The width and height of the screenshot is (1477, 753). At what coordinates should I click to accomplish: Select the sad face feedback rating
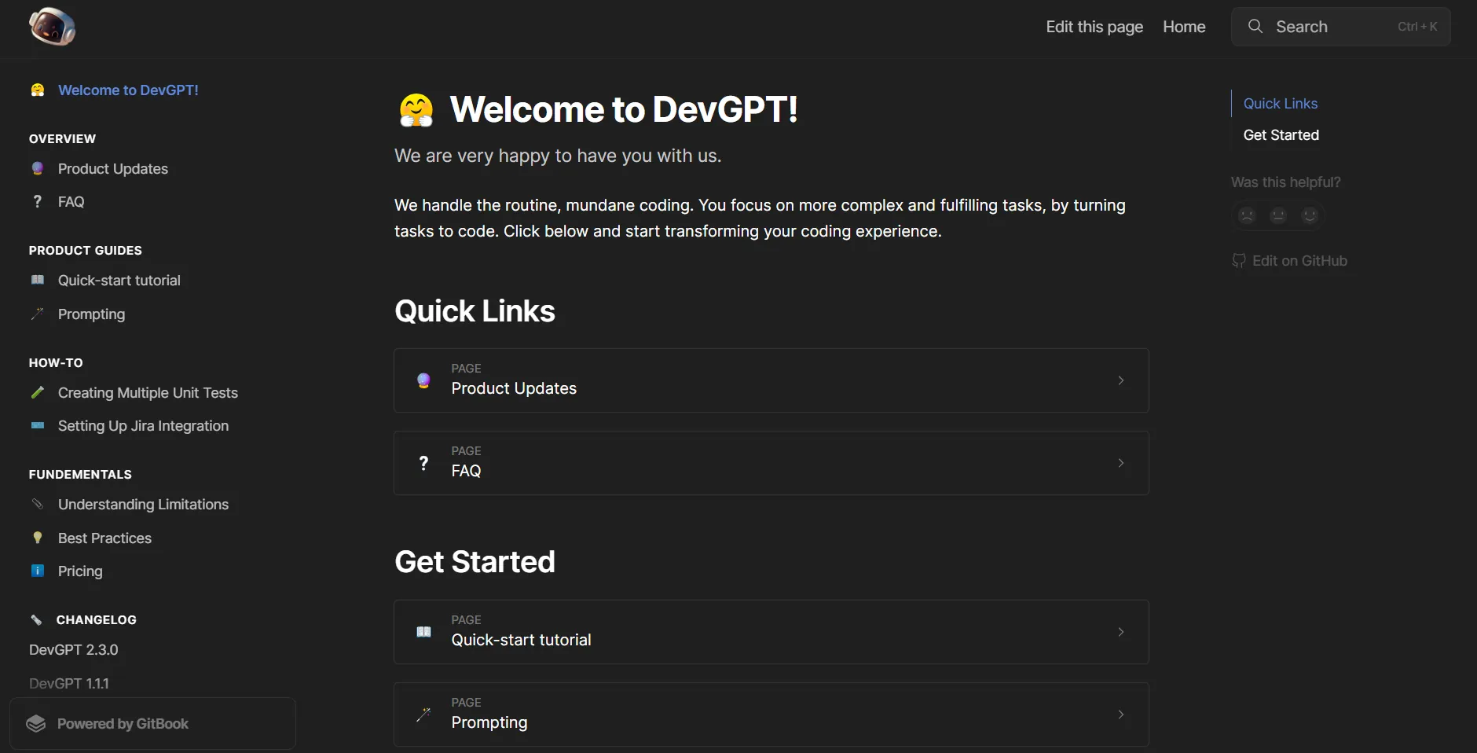[1247, 215]
